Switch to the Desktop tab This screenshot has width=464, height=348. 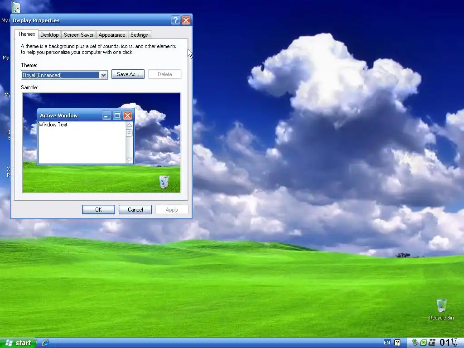[49, 35]
